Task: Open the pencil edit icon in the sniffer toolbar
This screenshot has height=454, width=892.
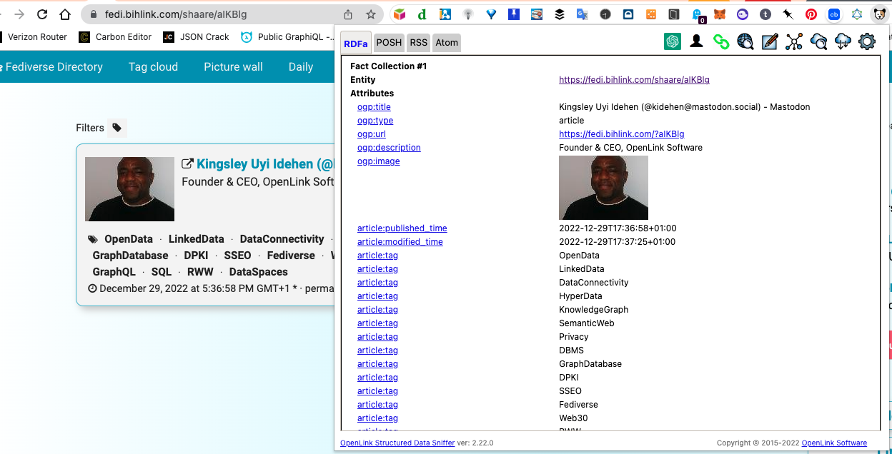Action: 770,42
